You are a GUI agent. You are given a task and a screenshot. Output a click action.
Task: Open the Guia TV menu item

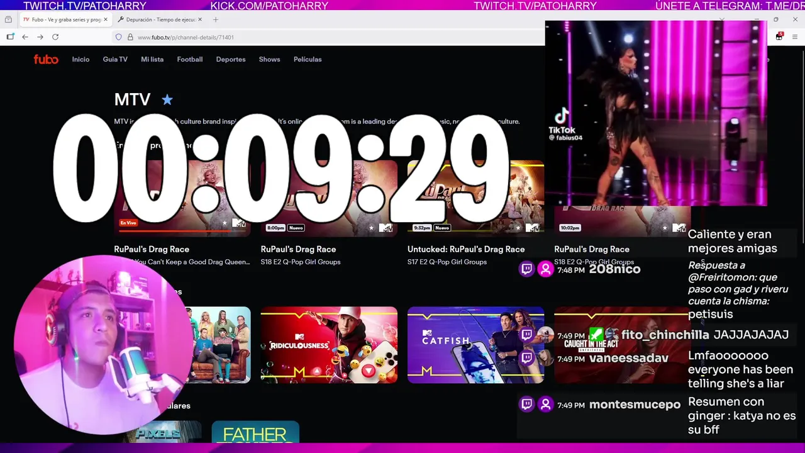(115, 59)
